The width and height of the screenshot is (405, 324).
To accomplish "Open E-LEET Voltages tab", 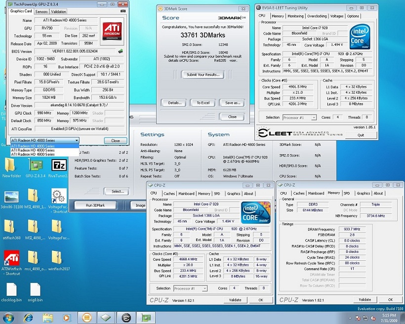I will coord(337,16).
